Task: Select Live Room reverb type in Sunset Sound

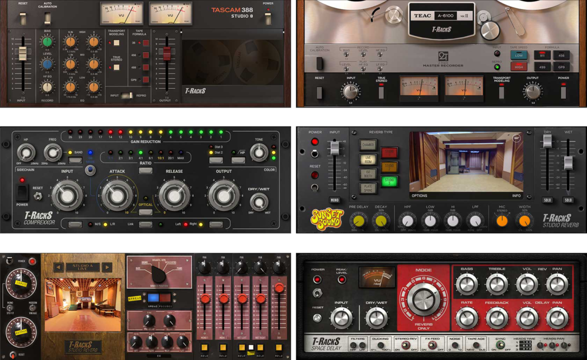Action: tap(368, 159)
